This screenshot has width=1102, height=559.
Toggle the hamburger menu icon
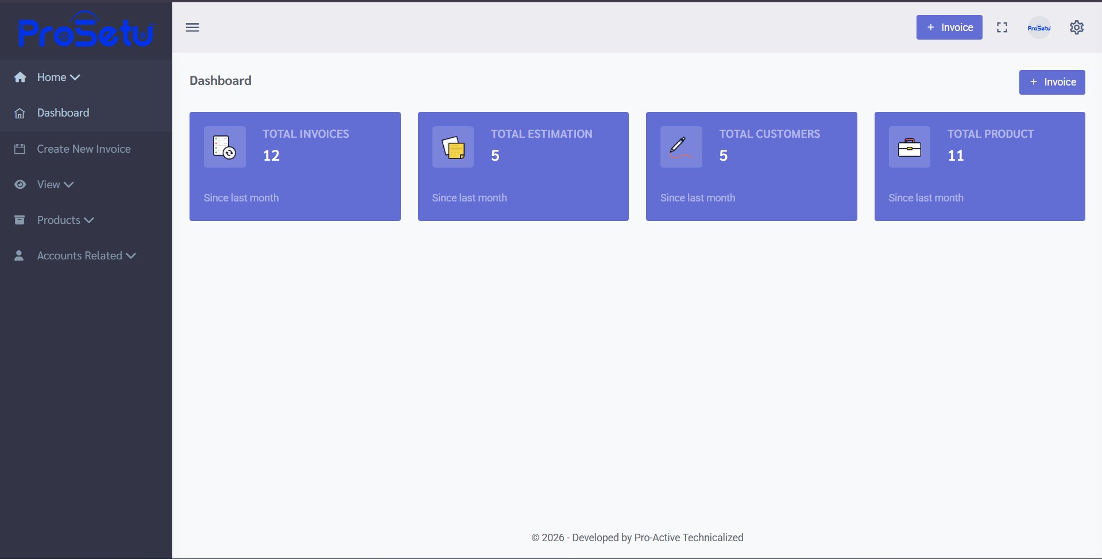[192, 28]
